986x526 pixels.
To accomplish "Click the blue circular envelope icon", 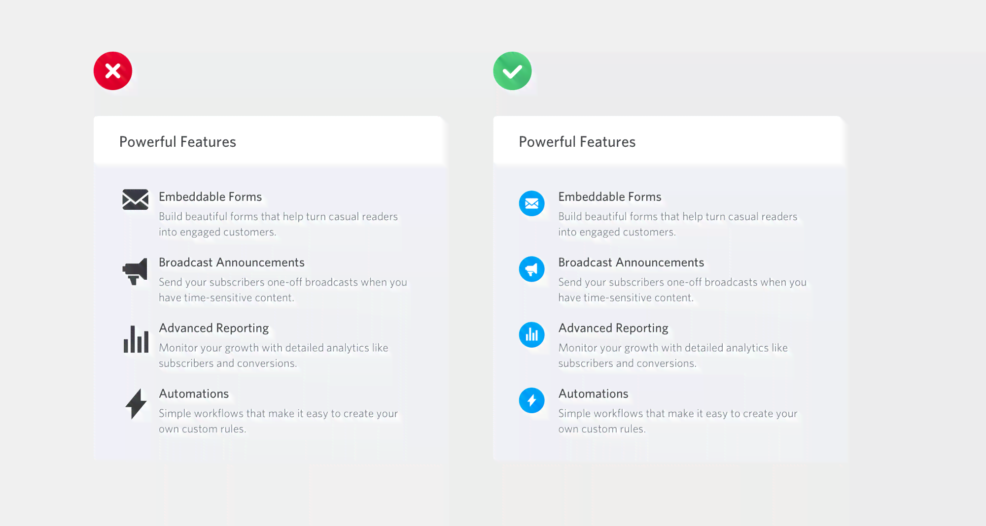I will [531, 203].
